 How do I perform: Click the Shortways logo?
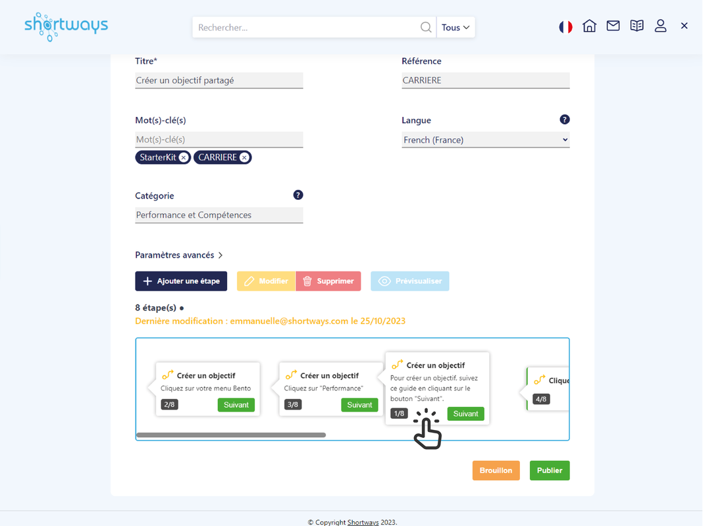pos(66,27)
